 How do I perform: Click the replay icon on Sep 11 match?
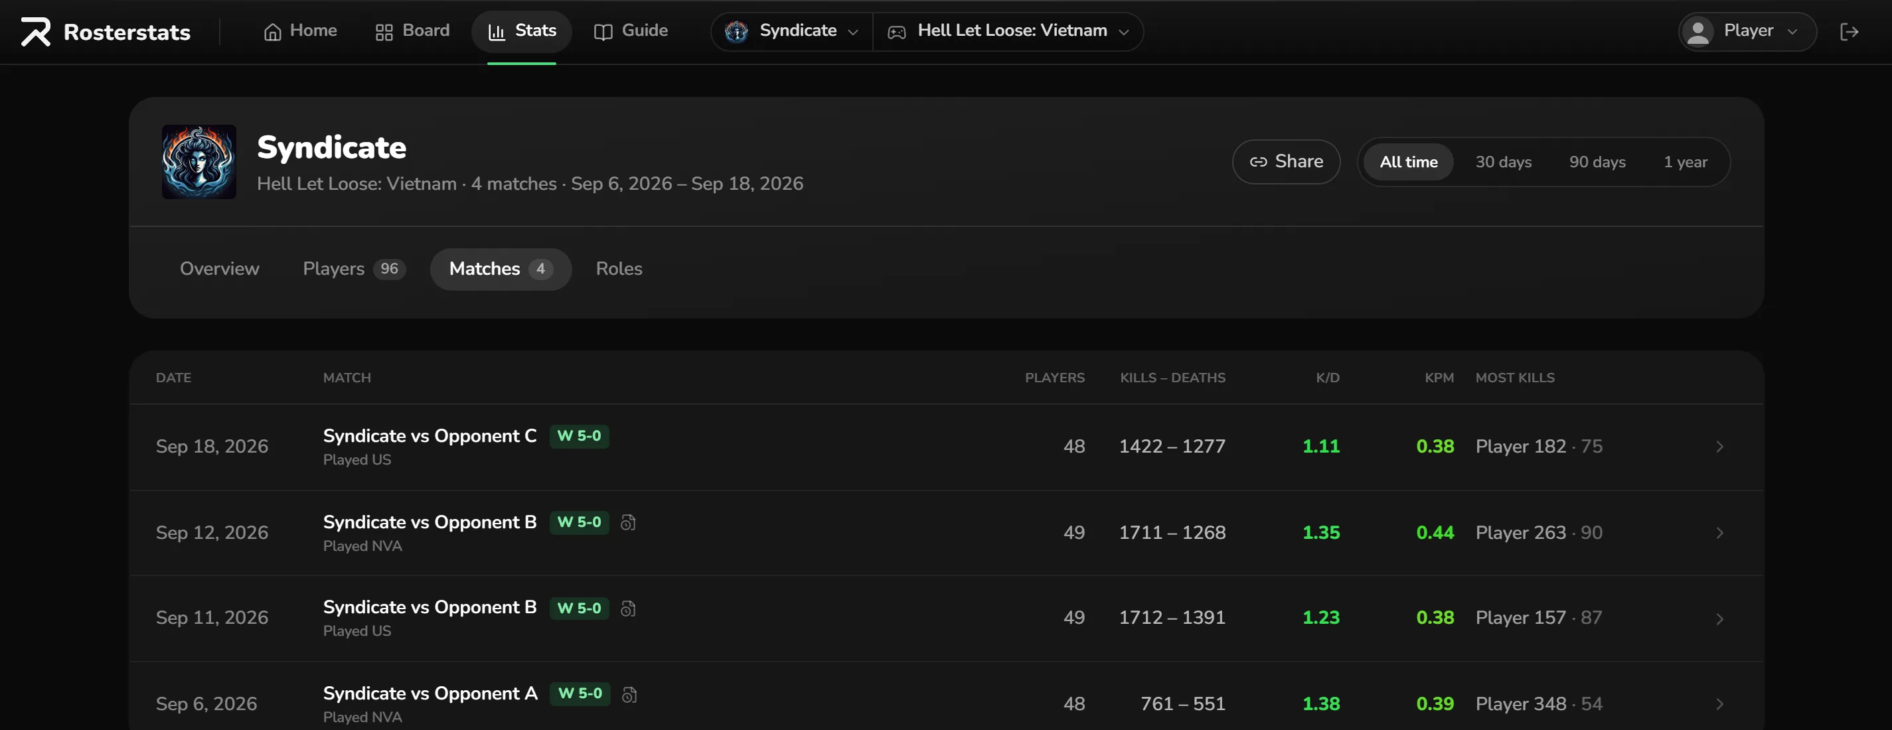(x=628, y=608)
